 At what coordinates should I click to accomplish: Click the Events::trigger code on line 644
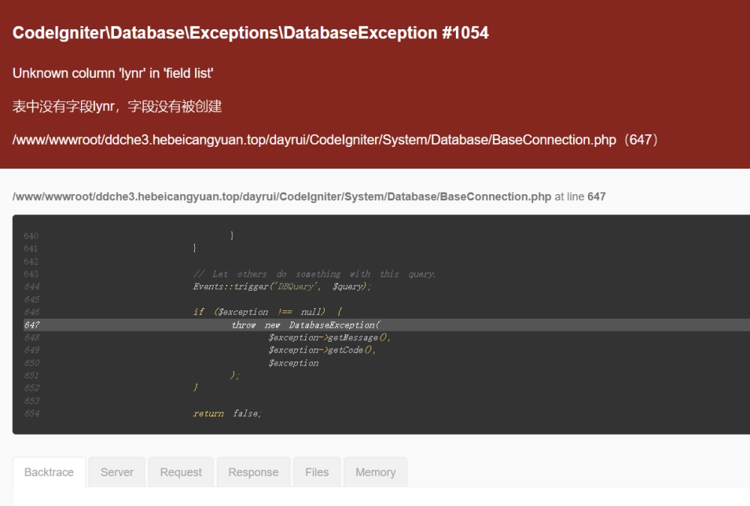point(282,286)
